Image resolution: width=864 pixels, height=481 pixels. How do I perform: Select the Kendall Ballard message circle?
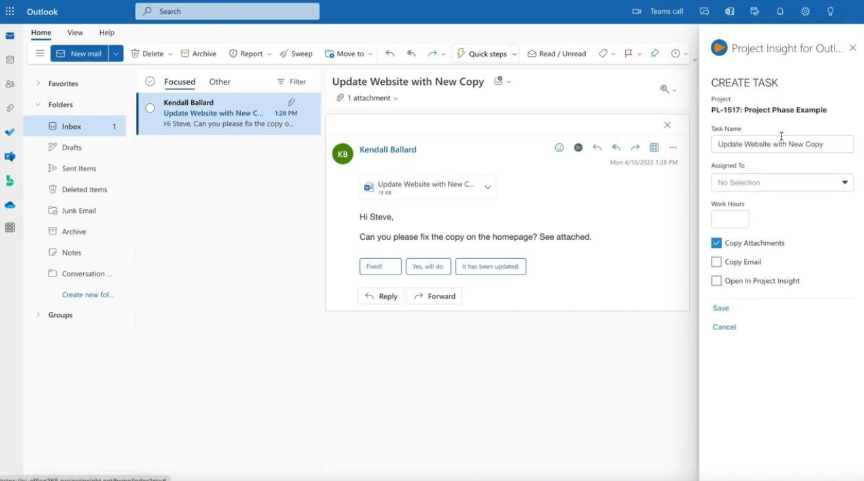click(150, 108)
